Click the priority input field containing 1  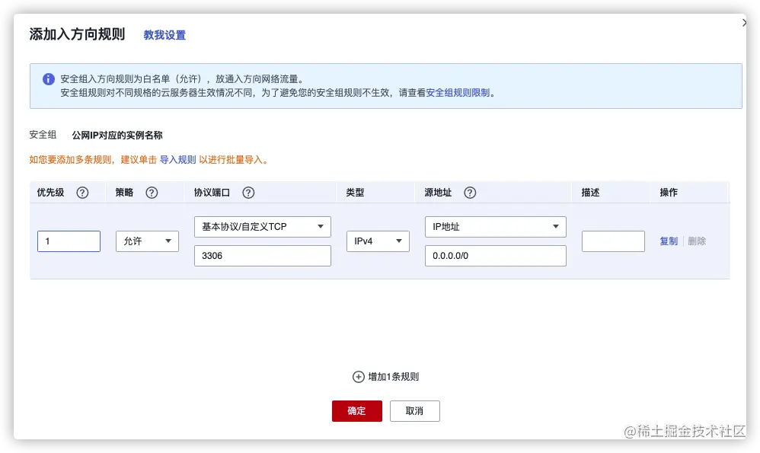click(69, 241)
